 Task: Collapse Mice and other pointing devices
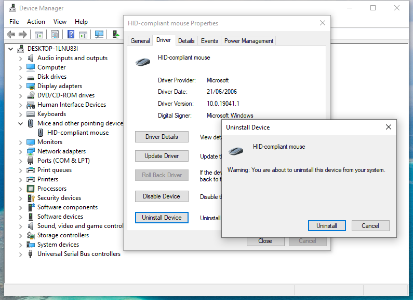pos(21,123)
